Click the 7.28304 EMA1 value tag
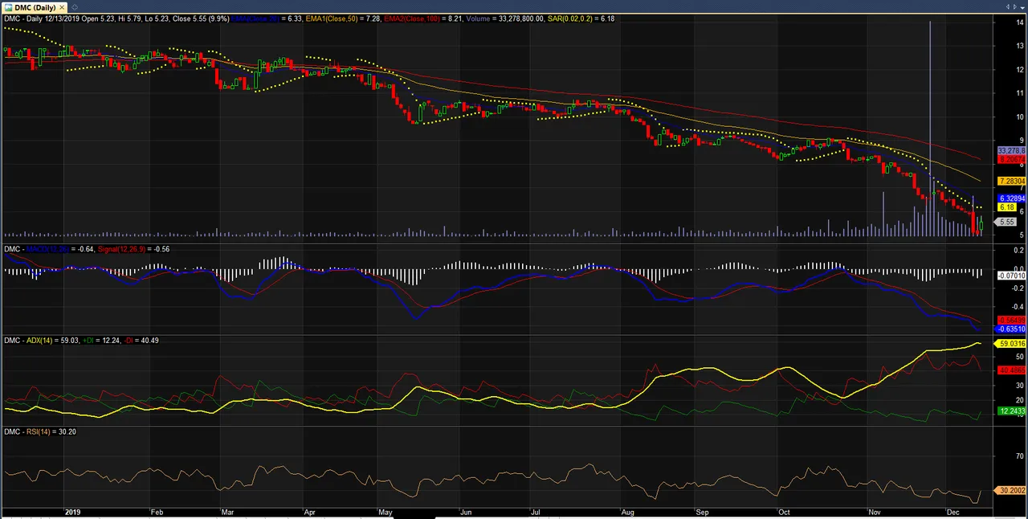 [x=1011, y=182]
